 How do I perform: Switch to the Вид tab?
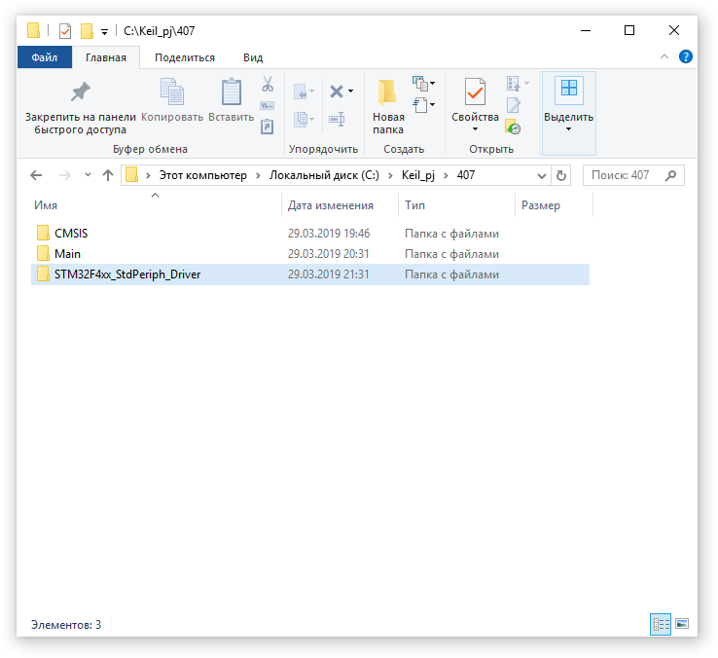pos(253,57)
